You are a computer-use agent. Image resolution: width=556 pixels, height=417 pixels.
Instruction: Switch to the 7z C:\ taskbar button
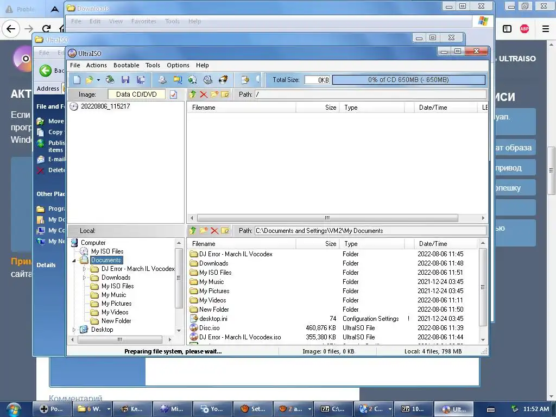click(333, 409)
